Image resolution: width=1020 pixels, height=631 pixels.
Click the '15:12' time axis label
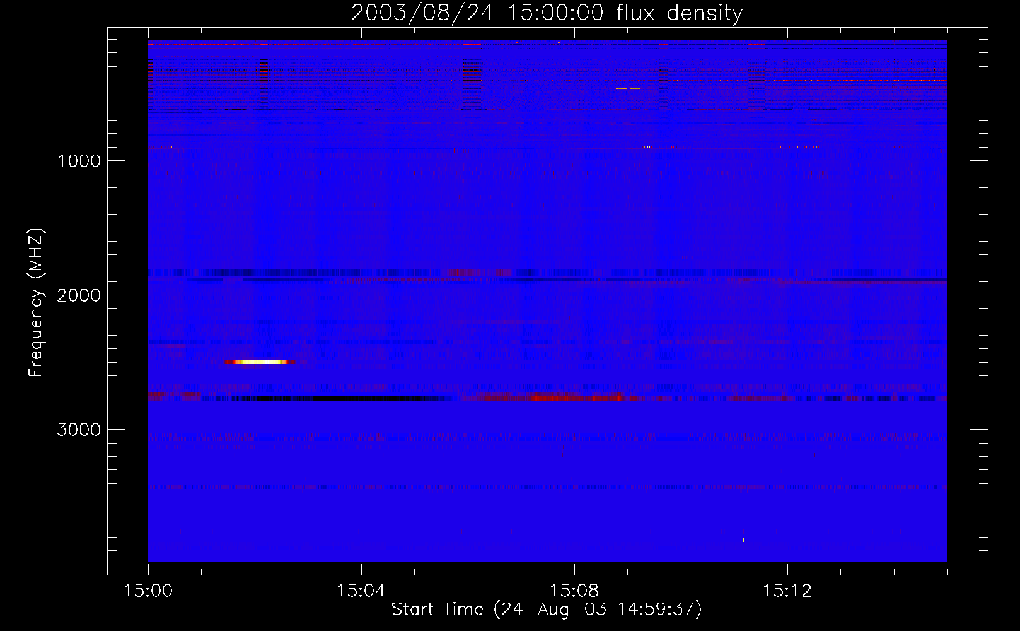(x=787, y=591)
